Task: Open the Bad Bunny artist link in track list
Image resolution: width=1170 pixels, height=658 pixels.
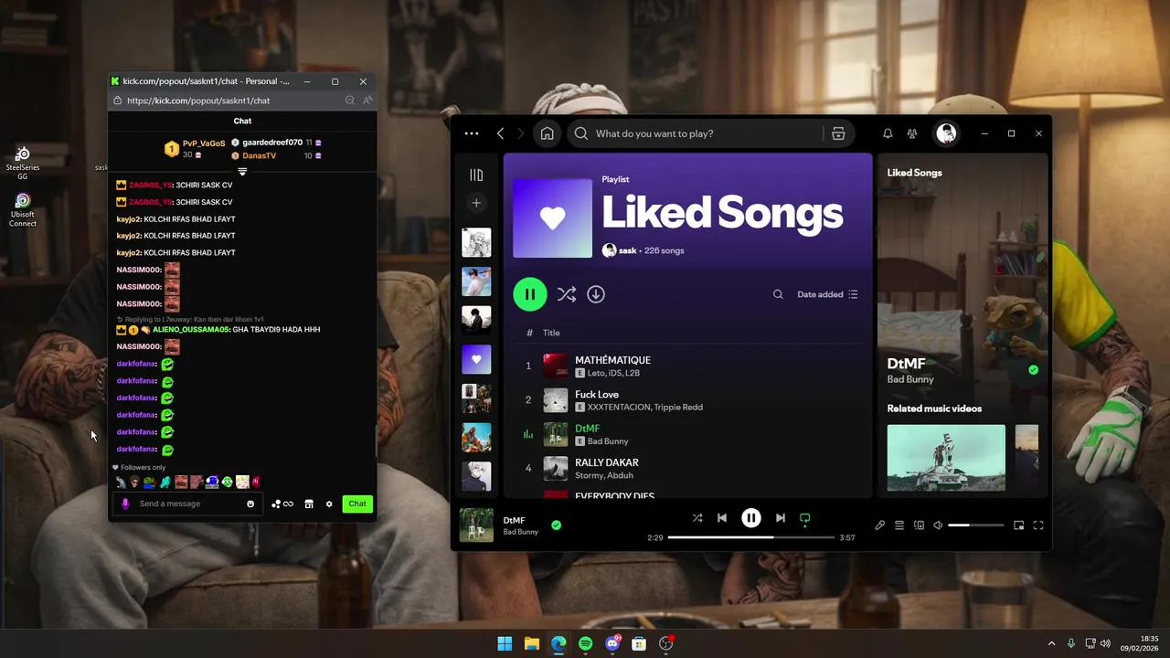Action: pyautogui.click(x=608, y=441)
